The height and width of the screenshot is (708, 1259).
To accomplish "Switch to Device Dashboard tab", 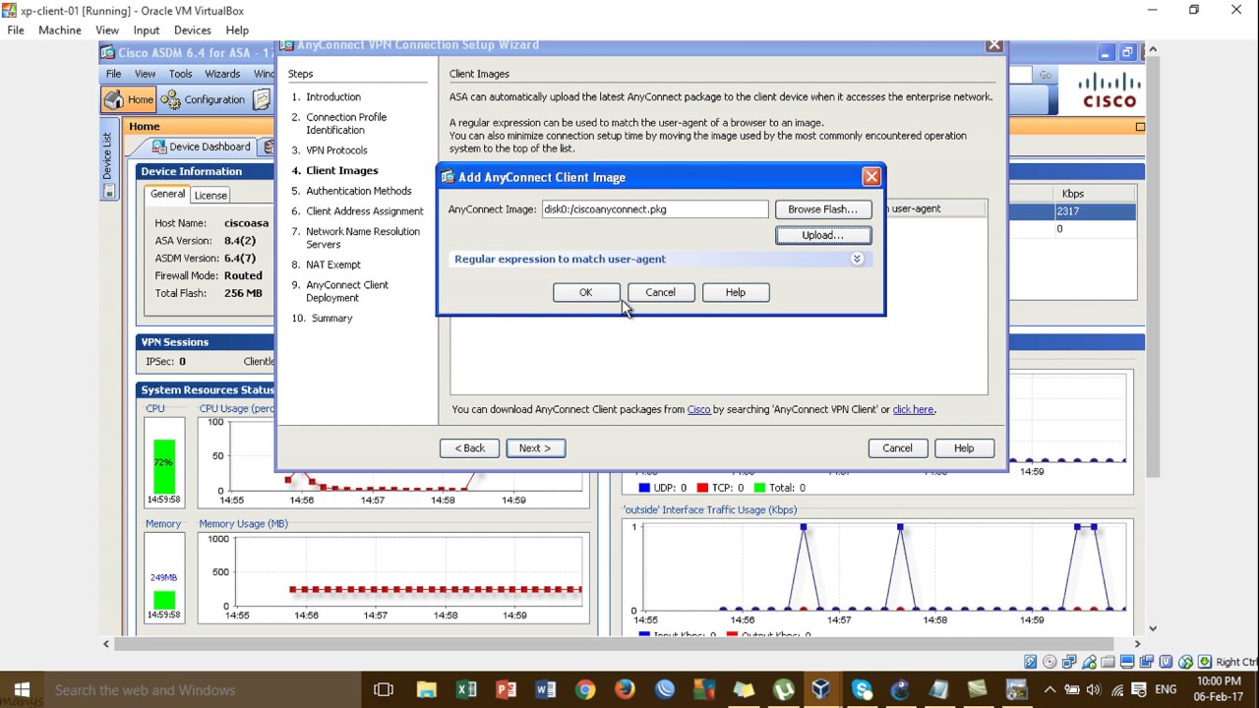I will click(200, 147).
